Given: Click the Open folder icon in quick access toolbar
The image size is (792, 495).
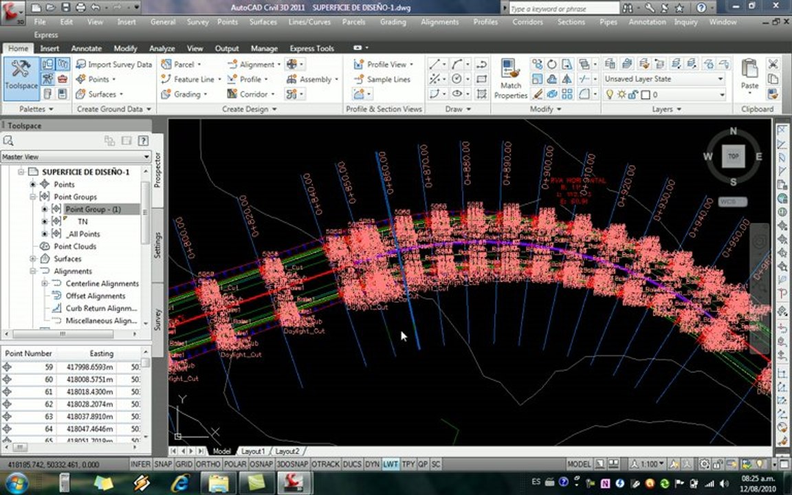Looking at the screenshot, I should [x=50, y=8].
